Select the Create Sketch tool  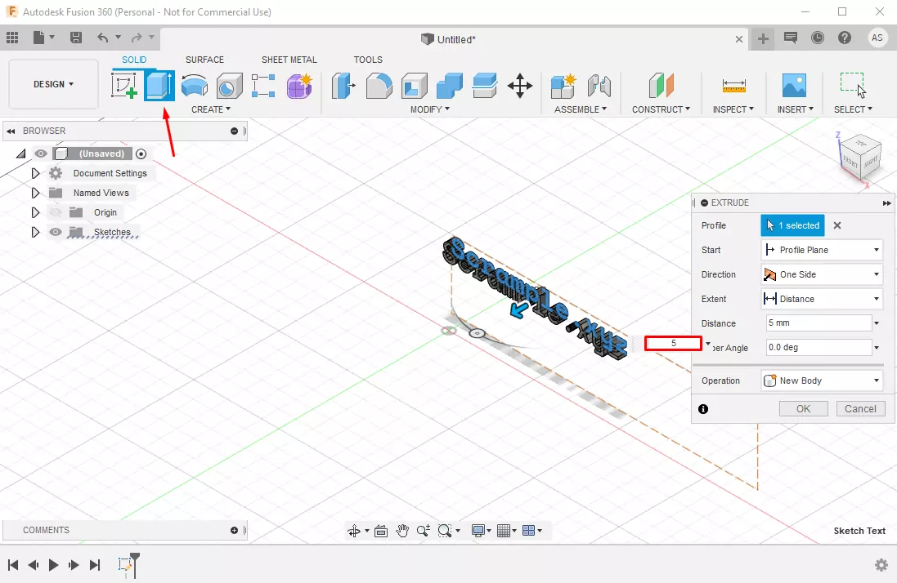124,86
